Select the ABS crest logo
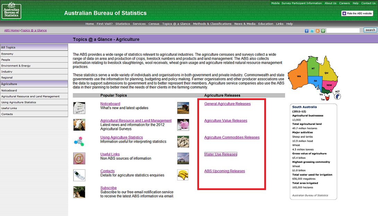This screenshot has width=378, height=216. click(x=11, y=10)
